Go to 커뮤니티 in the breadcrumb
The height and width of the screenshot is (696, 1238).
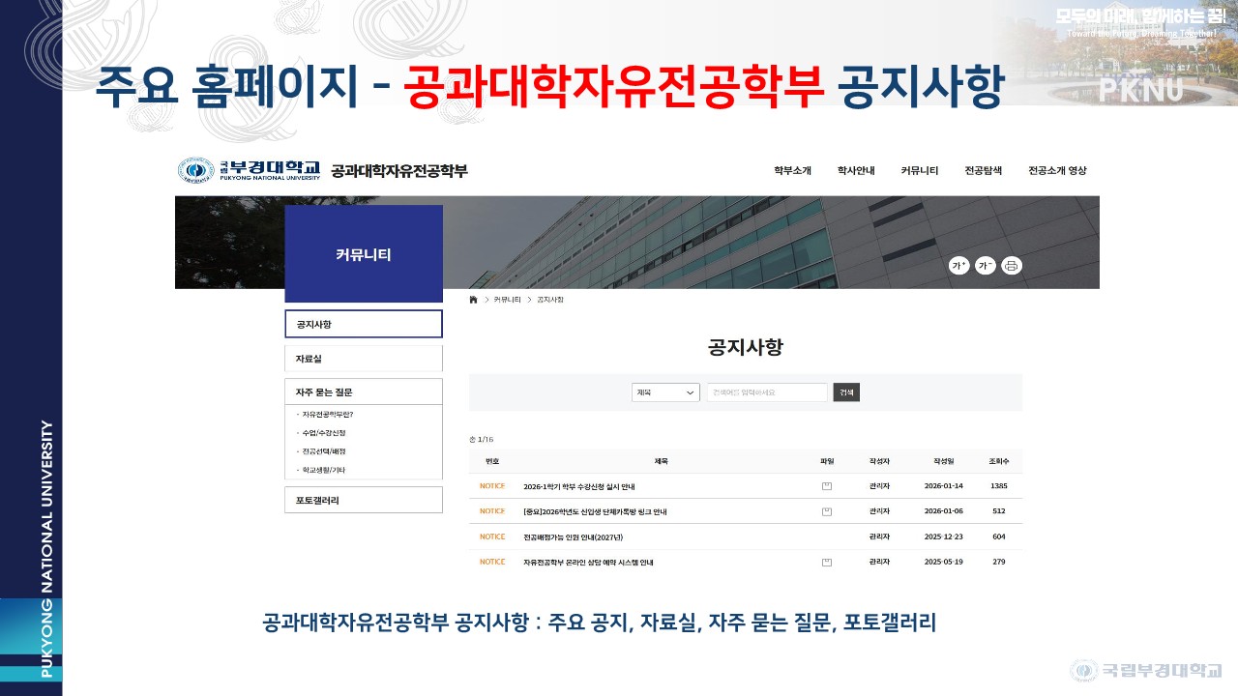(x=509, y=300)
